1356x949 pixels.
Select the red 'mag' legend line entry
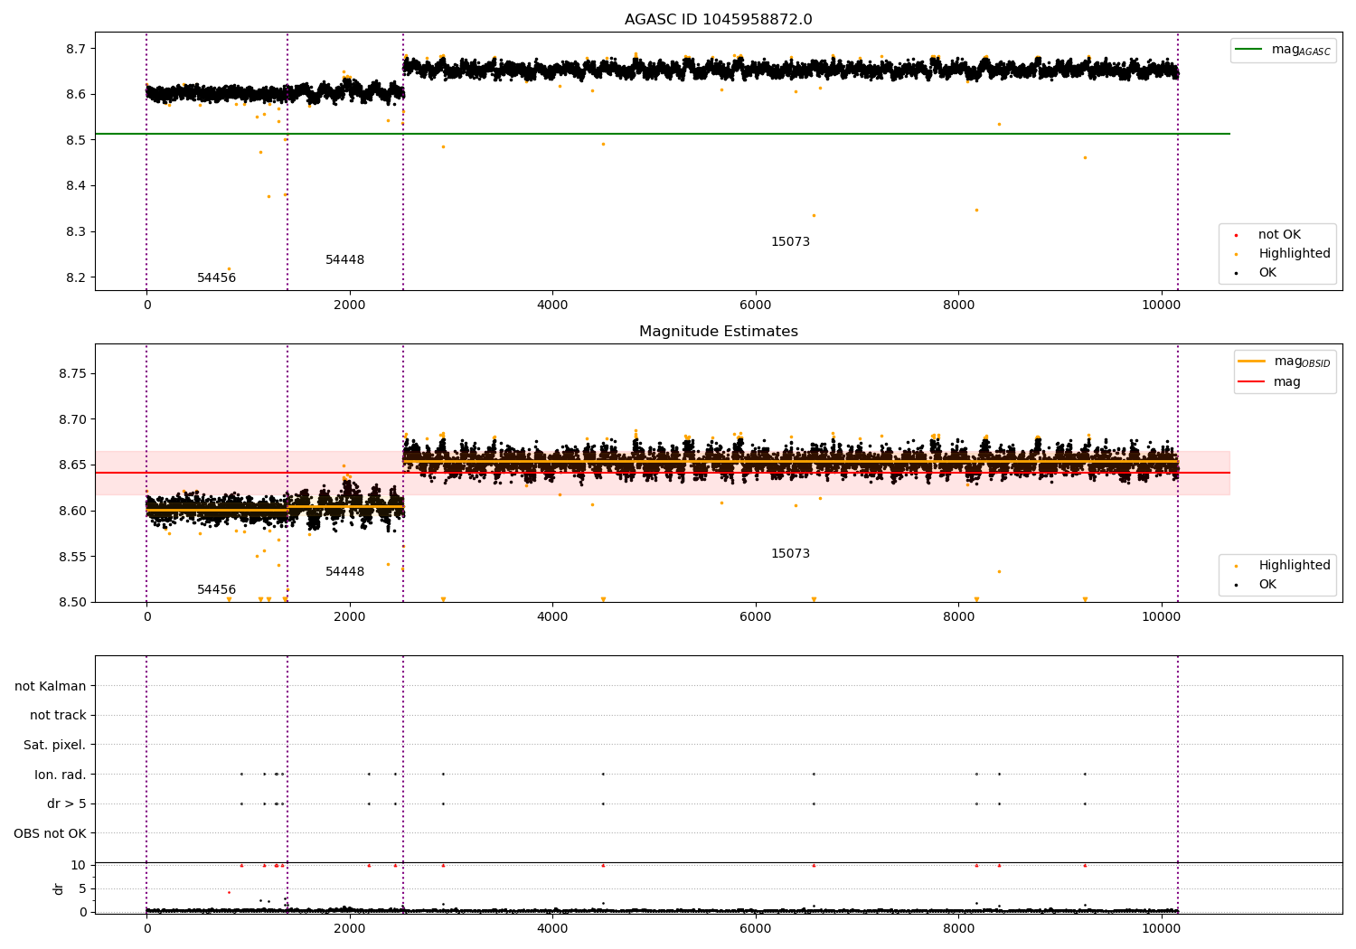(x=1270, y=382)
